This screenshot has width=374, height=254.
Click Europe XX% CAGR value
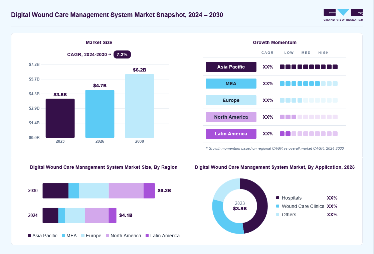tap(268, 100)
